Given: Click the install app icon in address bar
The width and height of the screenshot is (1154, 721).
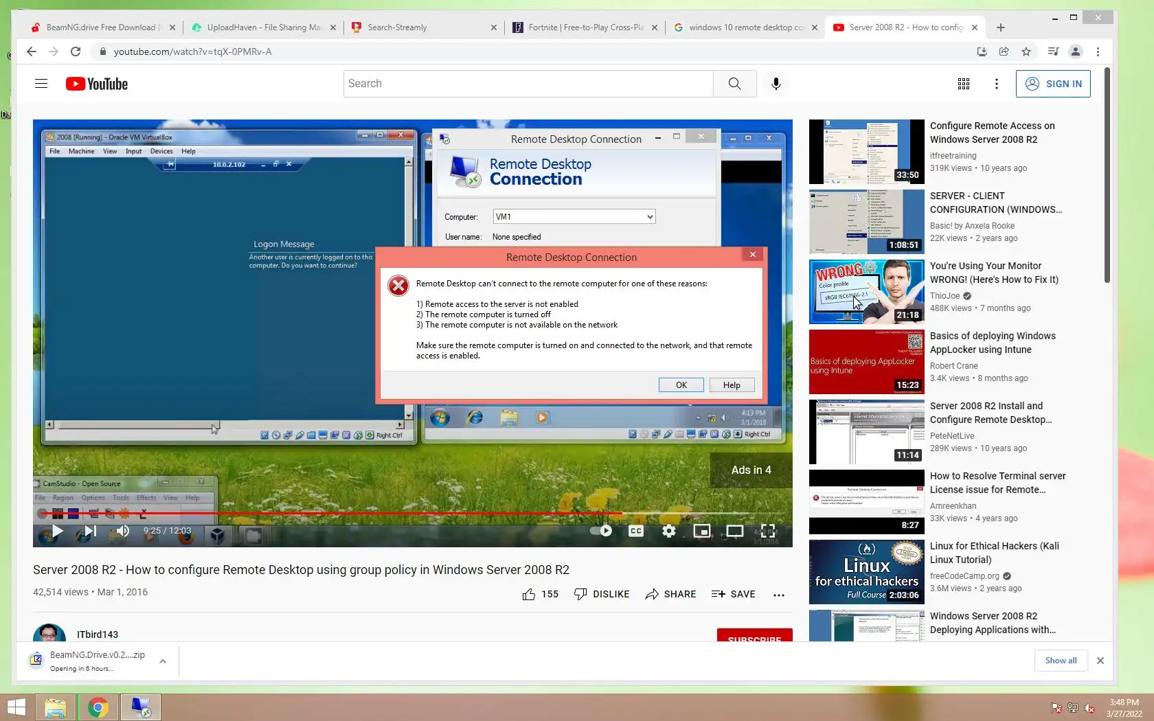Looking at the screenshot, I should [x=982, y=51].
